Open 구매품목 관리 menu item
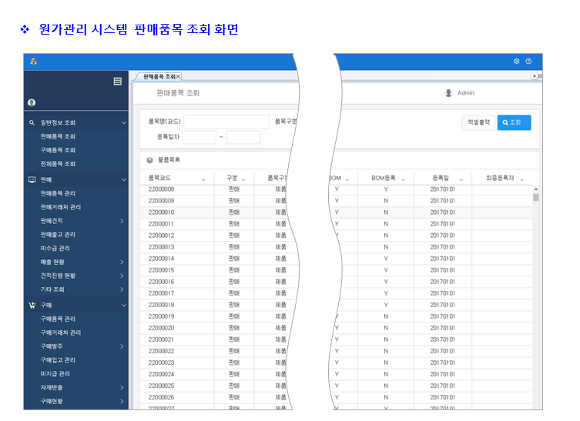This screenshot has height=421, width=580. tap(58, 319)
